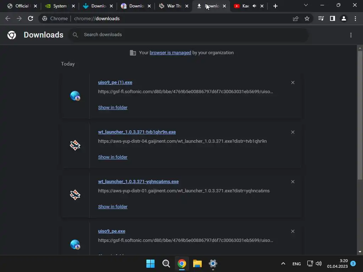Click the page vertical scrollbar thumb
This screenshot has width=363, height=272.
click(x=360, y=115)
